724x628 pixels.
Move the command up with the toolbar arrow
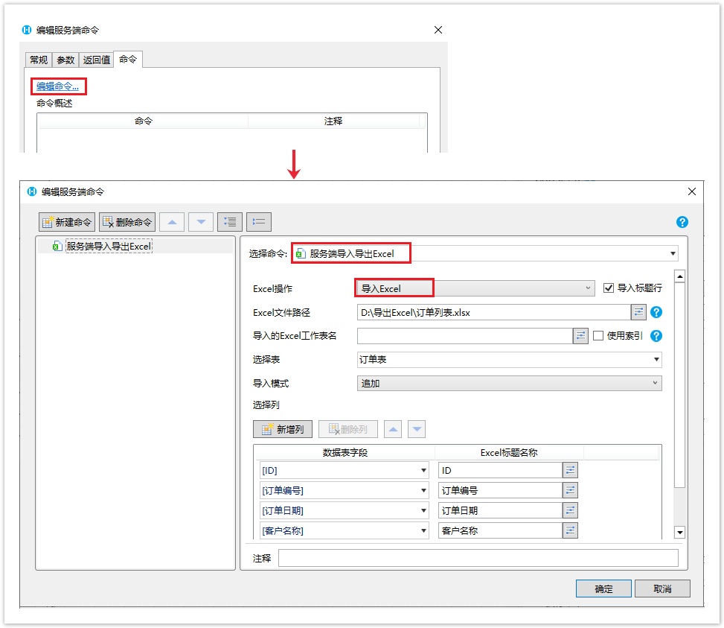tap(172, 222)
